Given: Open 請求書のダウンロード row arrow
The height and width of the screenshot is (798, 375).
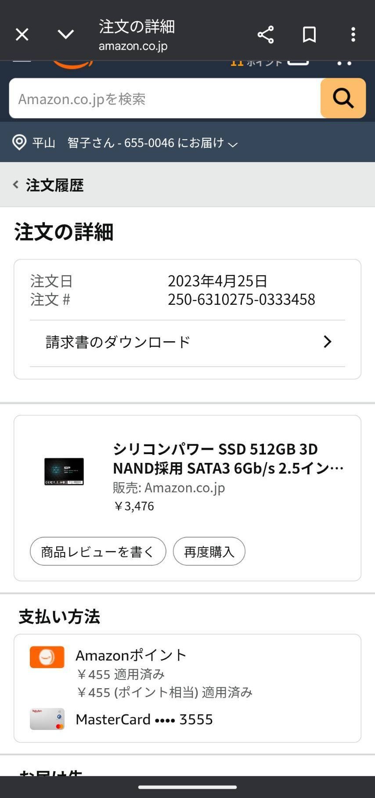Looking at the screenshot, I should click(327, 342).
